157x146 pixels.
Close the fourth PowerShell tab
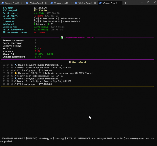click(x=95, y=3)
